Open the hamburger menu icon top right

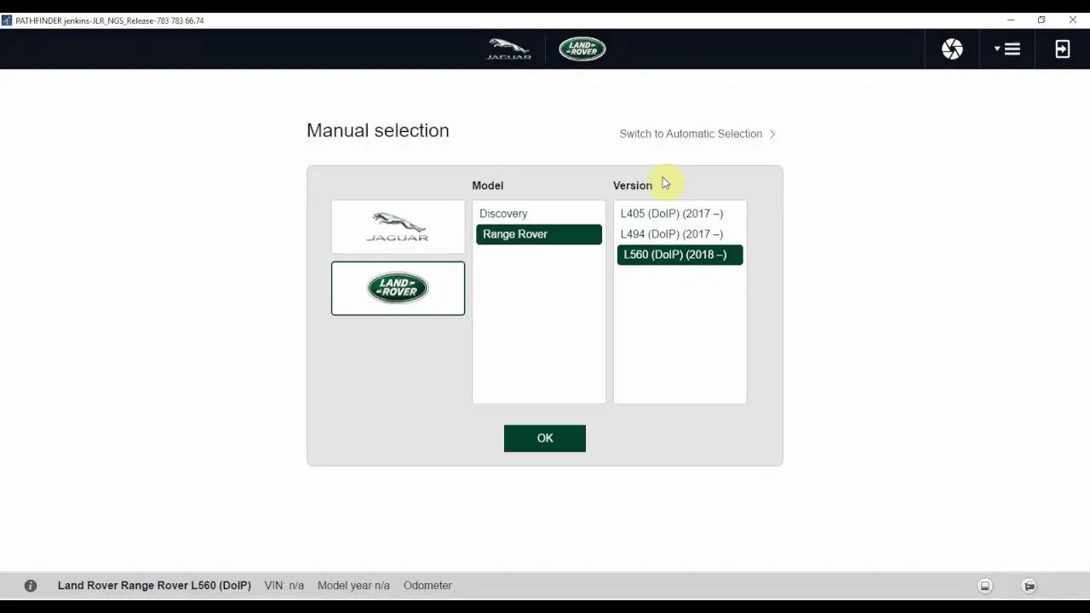click(x=1012, y=49)
